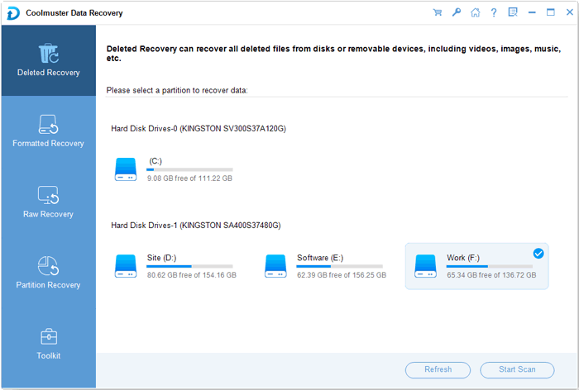Click the Software (E:) free space text

pyautogui.click(x=341, y=273)
